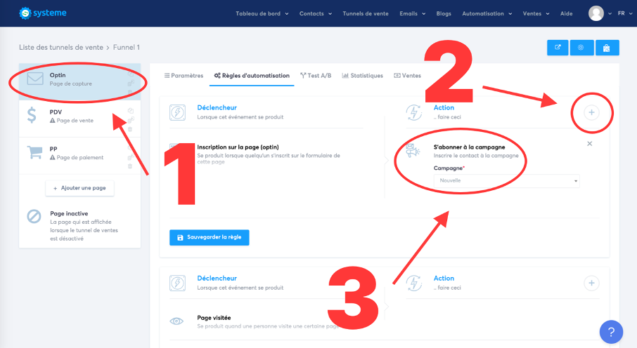Remove the S'abonner à la campagne action
Viewport: 637px width, 348px height.
589,144
